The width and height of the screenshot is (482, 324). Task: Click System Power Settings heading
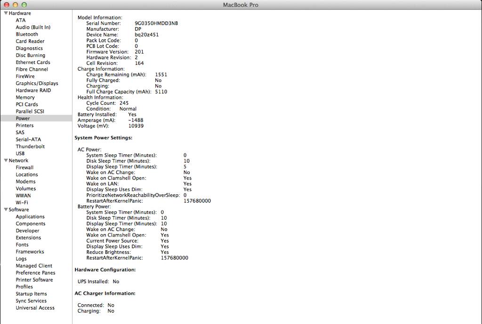tap(103, 138)
